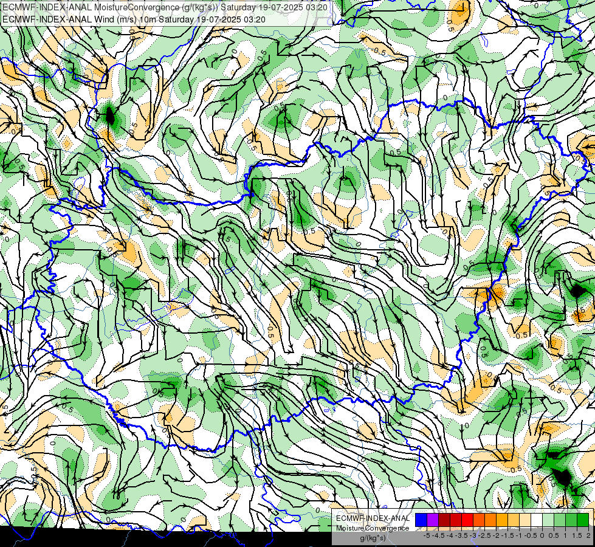Click the ECMWF-INDEX-ANAL label in the legend

pos(373,518)
